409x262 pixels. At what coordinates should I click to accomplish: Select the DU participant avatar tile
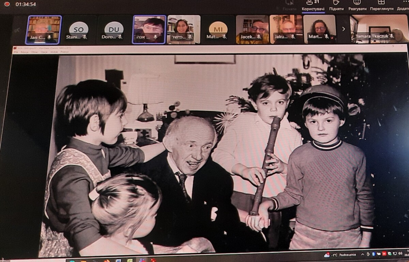[114, 30]
